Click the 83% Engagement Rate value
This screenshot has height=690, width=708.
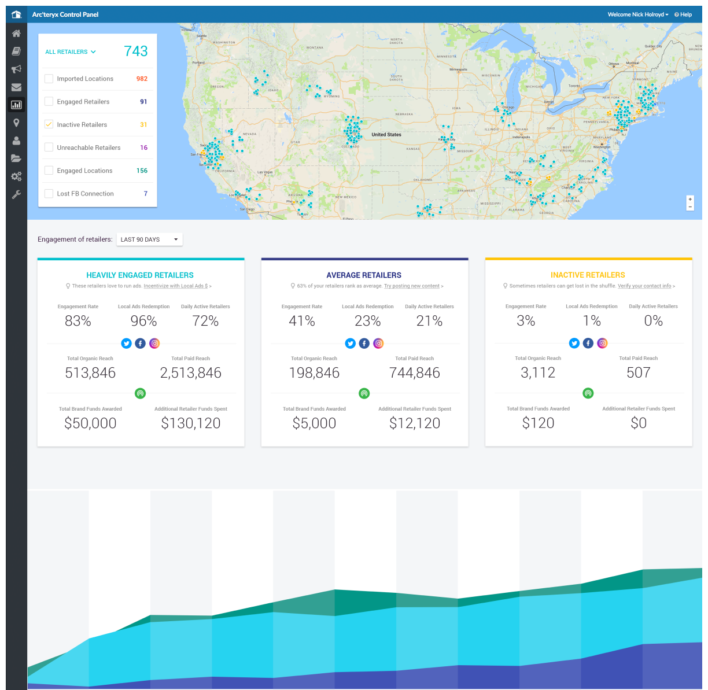point(78,321)
